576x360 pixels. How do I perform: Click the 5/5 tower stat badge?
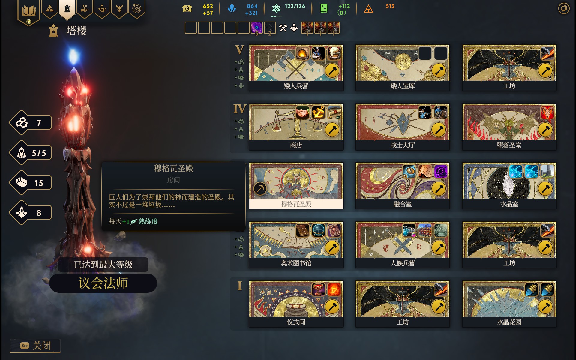(x=31, y=153)
